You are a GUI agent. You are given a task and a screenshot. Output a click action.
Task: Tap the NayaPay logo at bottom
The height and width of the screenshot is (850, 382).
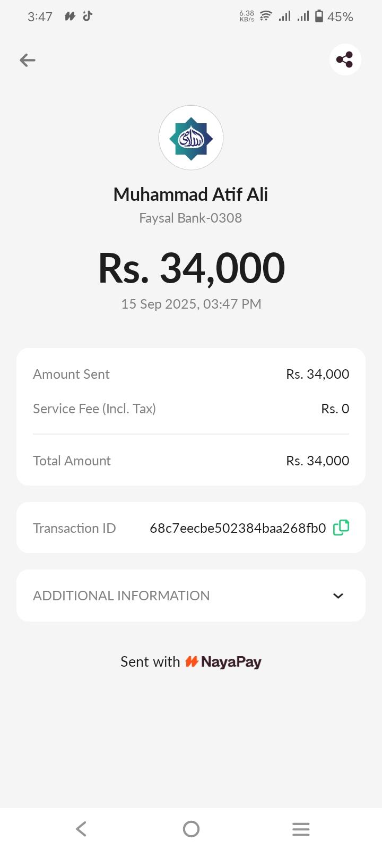pyautogui.click(x=224, y=662)
